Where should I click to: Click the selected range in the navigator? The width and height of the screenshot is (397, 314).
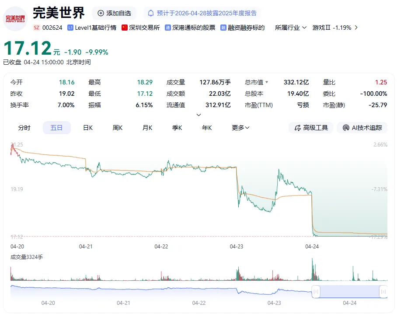tap(350, 292)
